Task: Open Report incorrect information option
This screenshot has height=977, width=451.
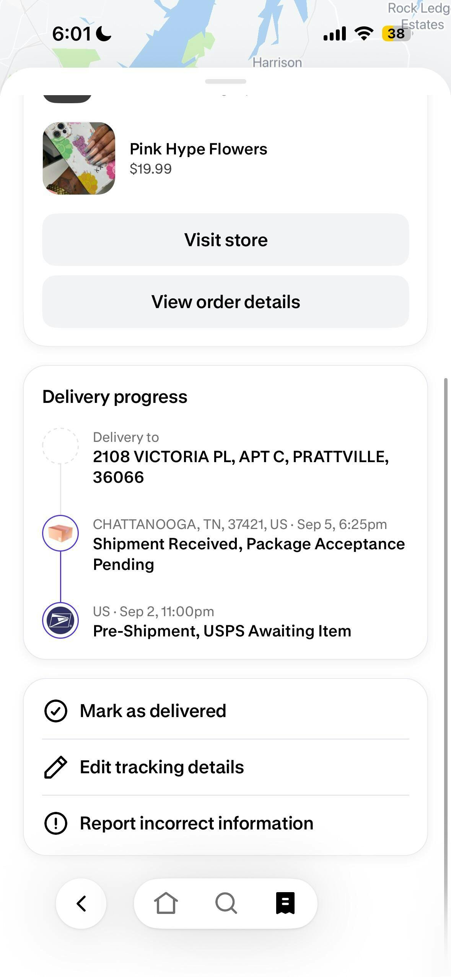Action: tap(197, 823)
